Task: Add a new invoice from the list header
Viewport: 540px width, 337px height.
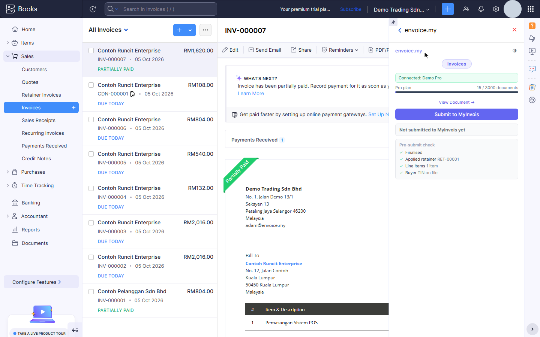Action: (x=179, y=30)
